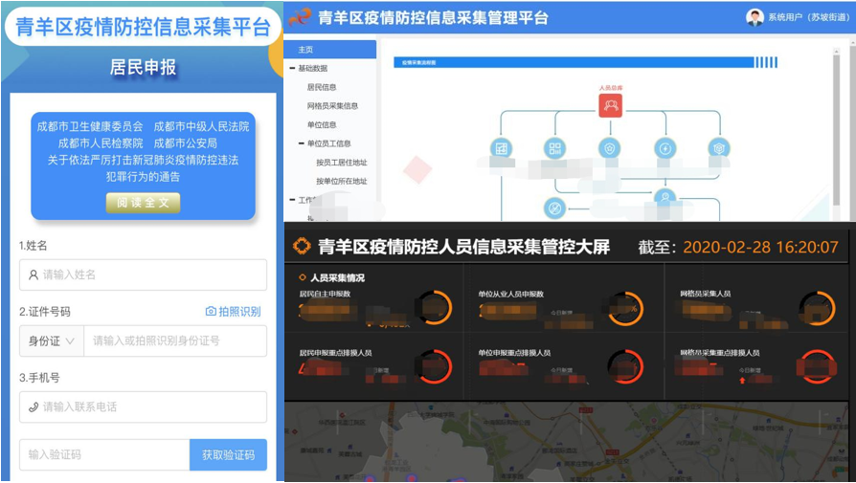Open the 身份证 ID type dropdown
This screenshot has height=483, width=856.
point(52,341)
